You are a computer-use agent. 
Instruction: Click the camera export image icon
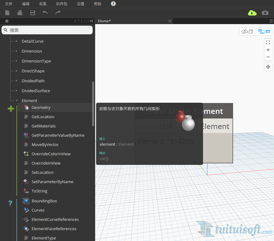pyautogui.click(x=265, y=13)
